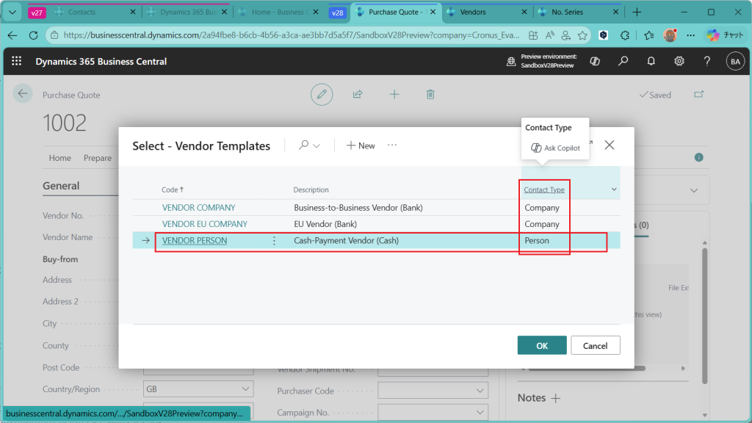Click the Dynamics 365 app launcher grid
The height and width of the screenshot is (423, 752).
[17, 62]
